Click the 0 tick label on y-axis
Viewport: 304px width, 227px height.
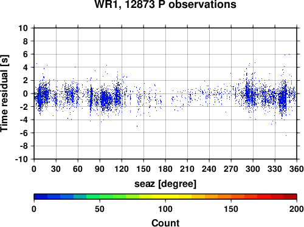(x=26, y=93)
